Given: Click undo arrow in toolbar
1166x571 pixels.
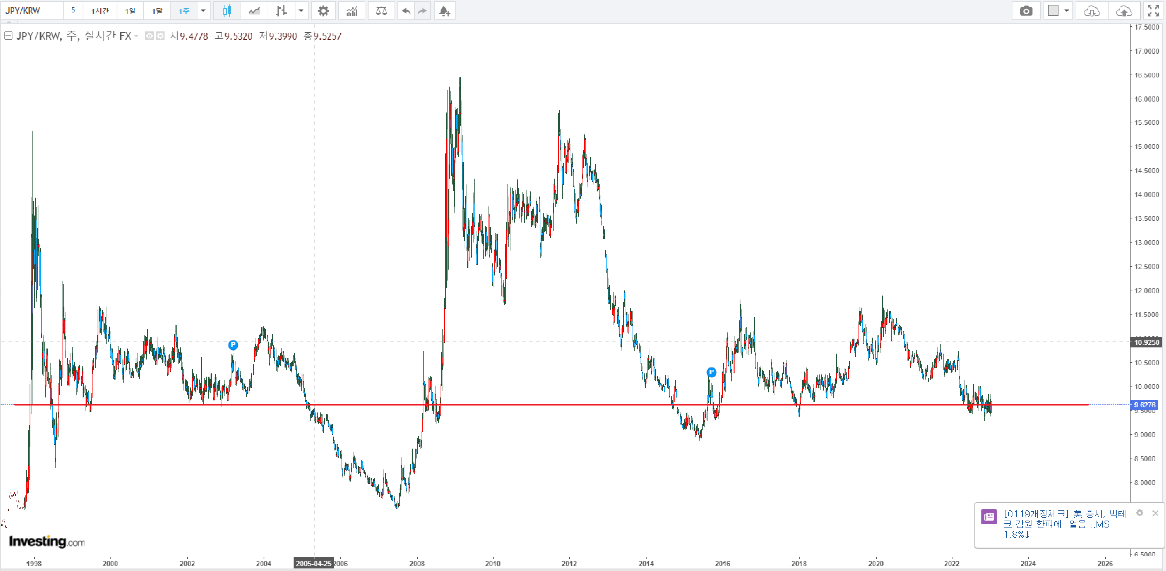Looking at the screenshot, I should point(406,11).
